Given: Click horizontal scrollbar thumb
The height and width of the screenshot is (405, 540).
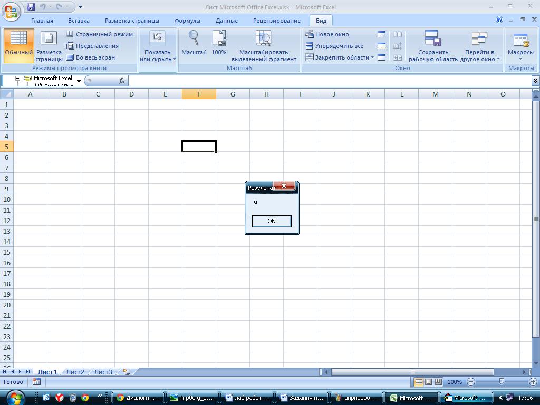Looking at the screenshot, I should (x=412, y=372).
